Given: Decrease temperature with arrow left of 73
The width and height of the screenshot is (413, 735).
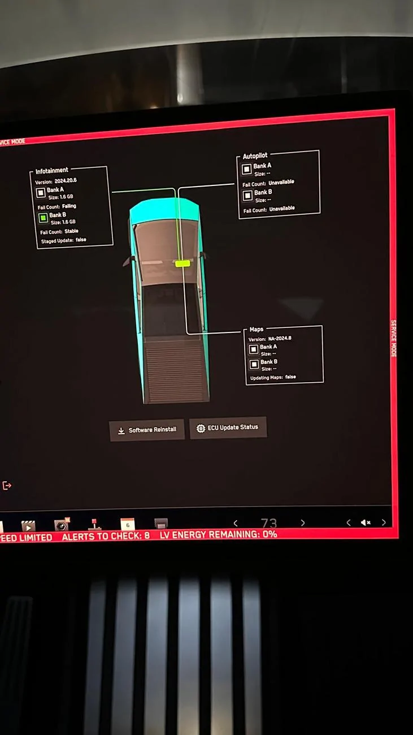Looking at the screenshot, I should (x=236, y=523).
